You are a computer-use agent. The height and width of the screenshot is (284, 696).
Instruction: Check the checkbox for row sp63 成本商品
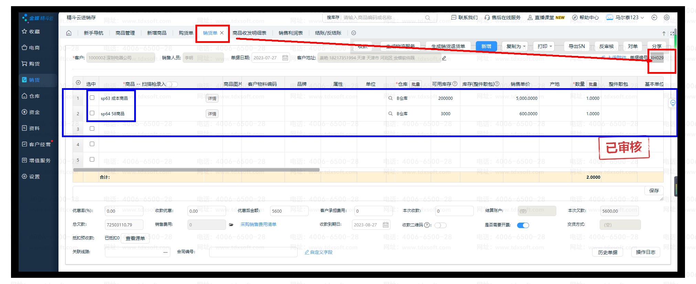coord(92,98)
